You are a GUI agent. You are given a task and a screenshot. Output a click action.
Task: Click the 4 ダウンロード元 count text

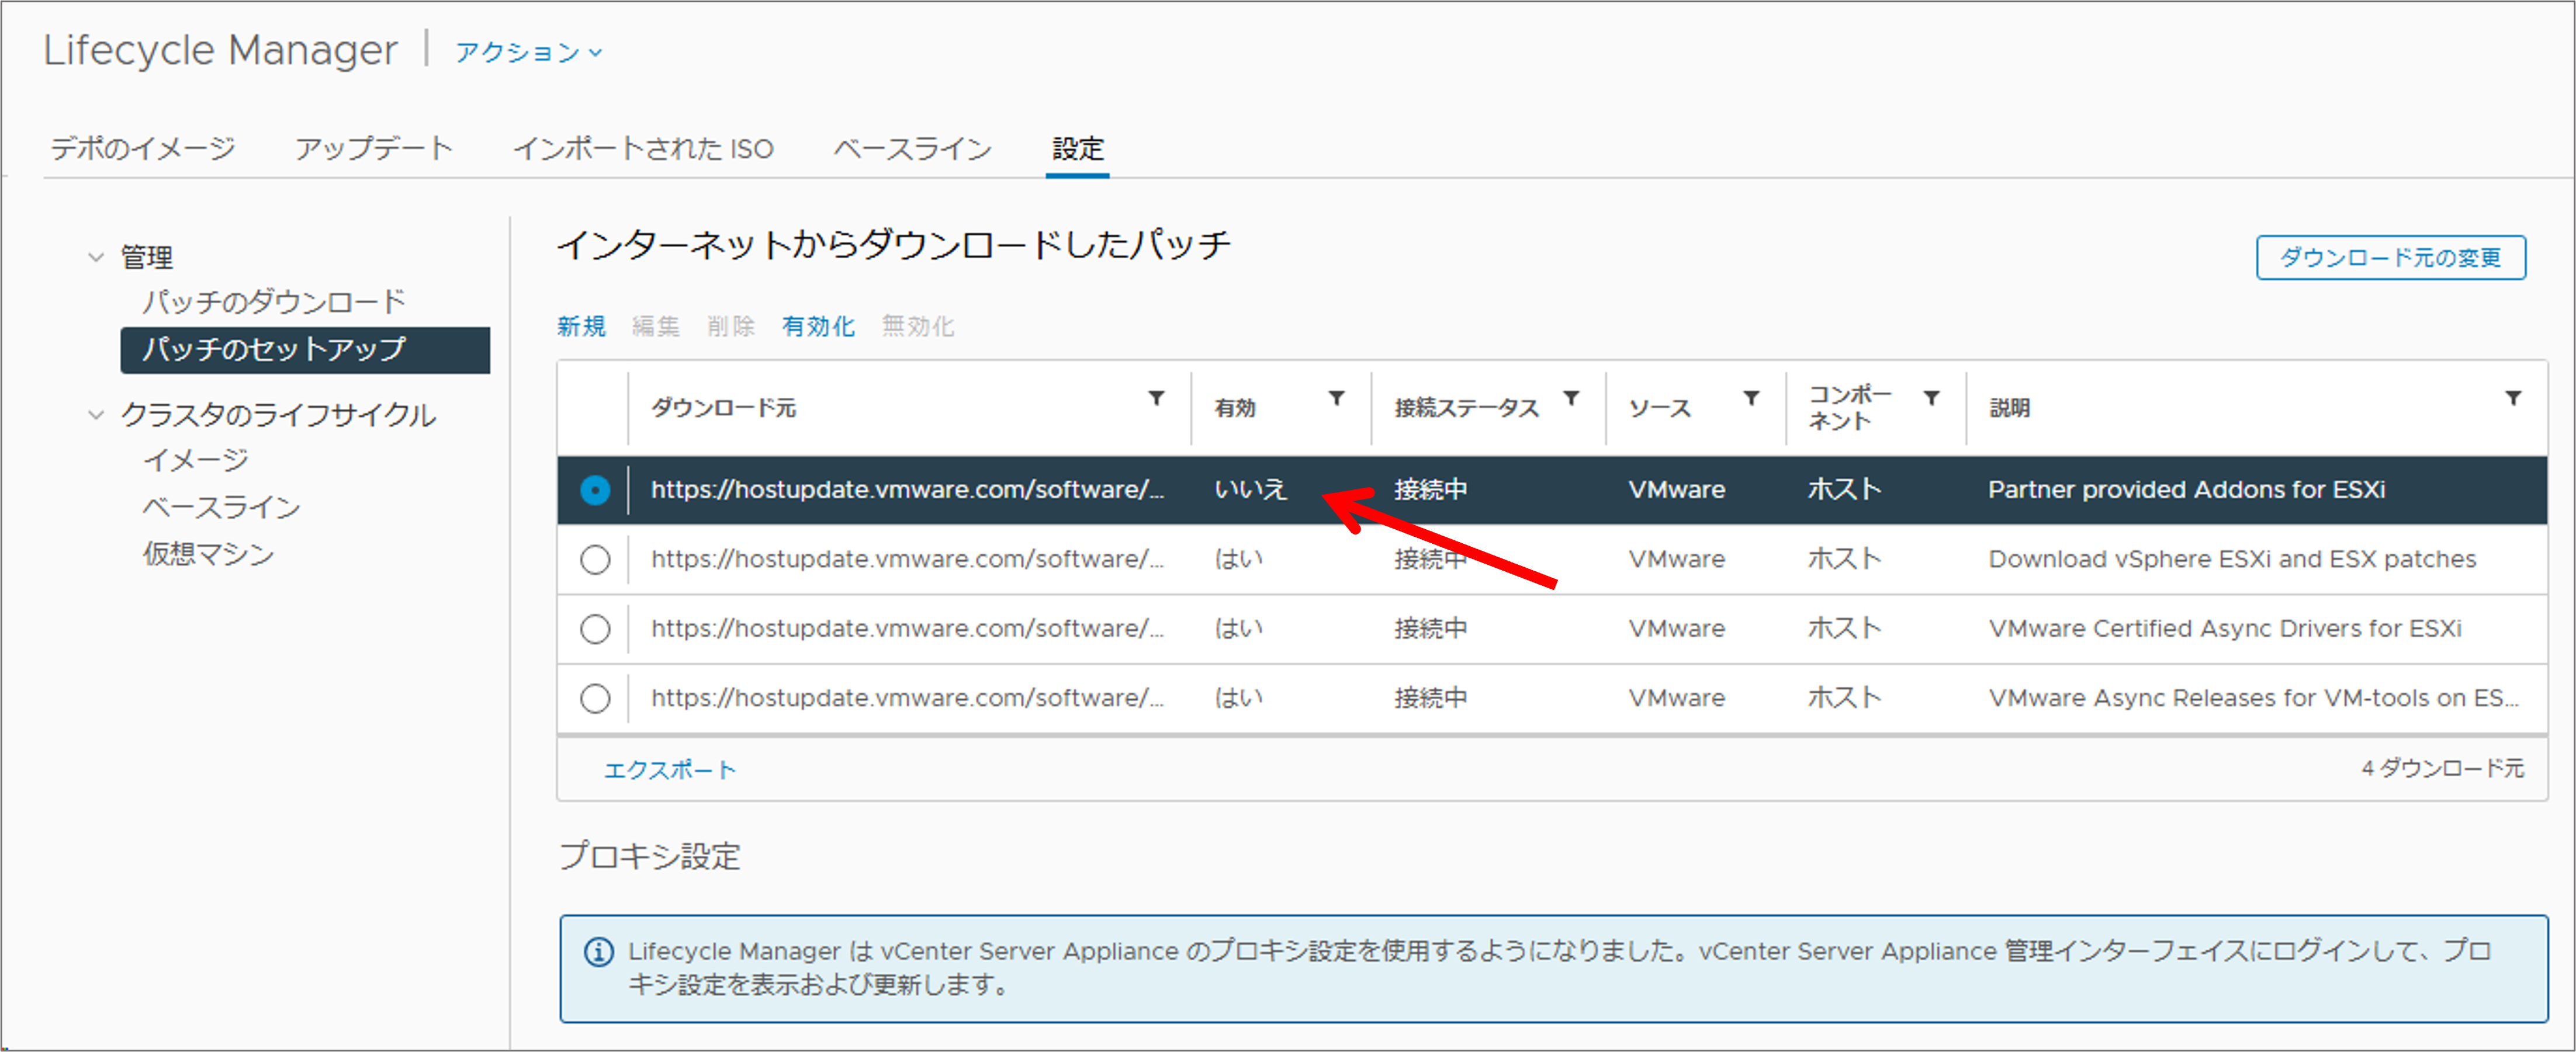pyautogui.click(x=2443, y=768)
